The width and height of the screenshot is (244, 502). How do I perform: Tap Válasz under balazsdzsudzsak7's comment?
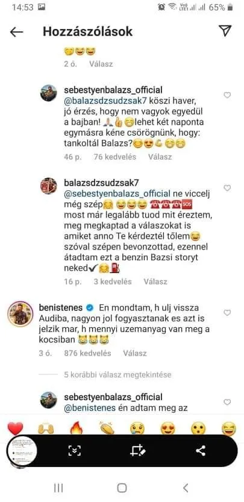tap(155, 282)
